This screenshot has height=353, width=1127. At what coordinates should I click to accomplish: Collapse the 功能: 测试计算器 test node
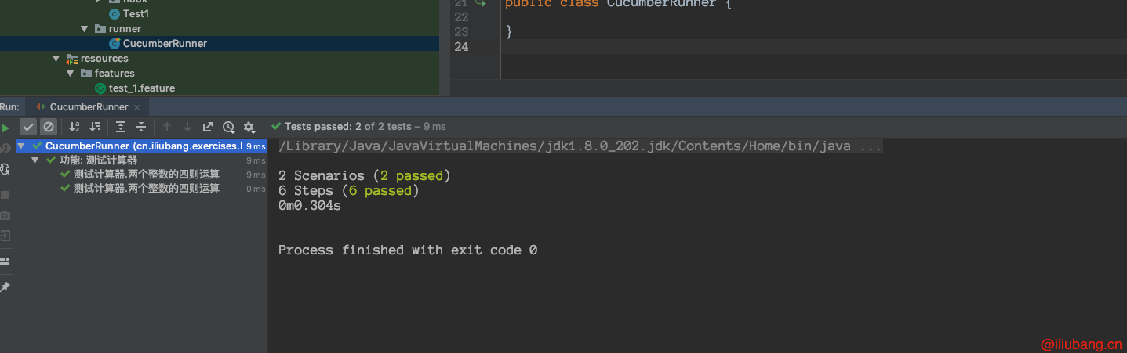point(35,160)
